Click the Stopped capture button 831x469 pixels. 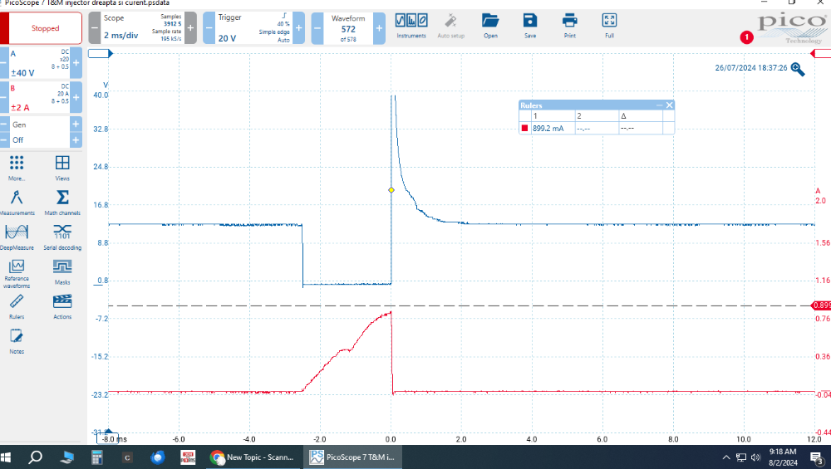click(46, 28)
